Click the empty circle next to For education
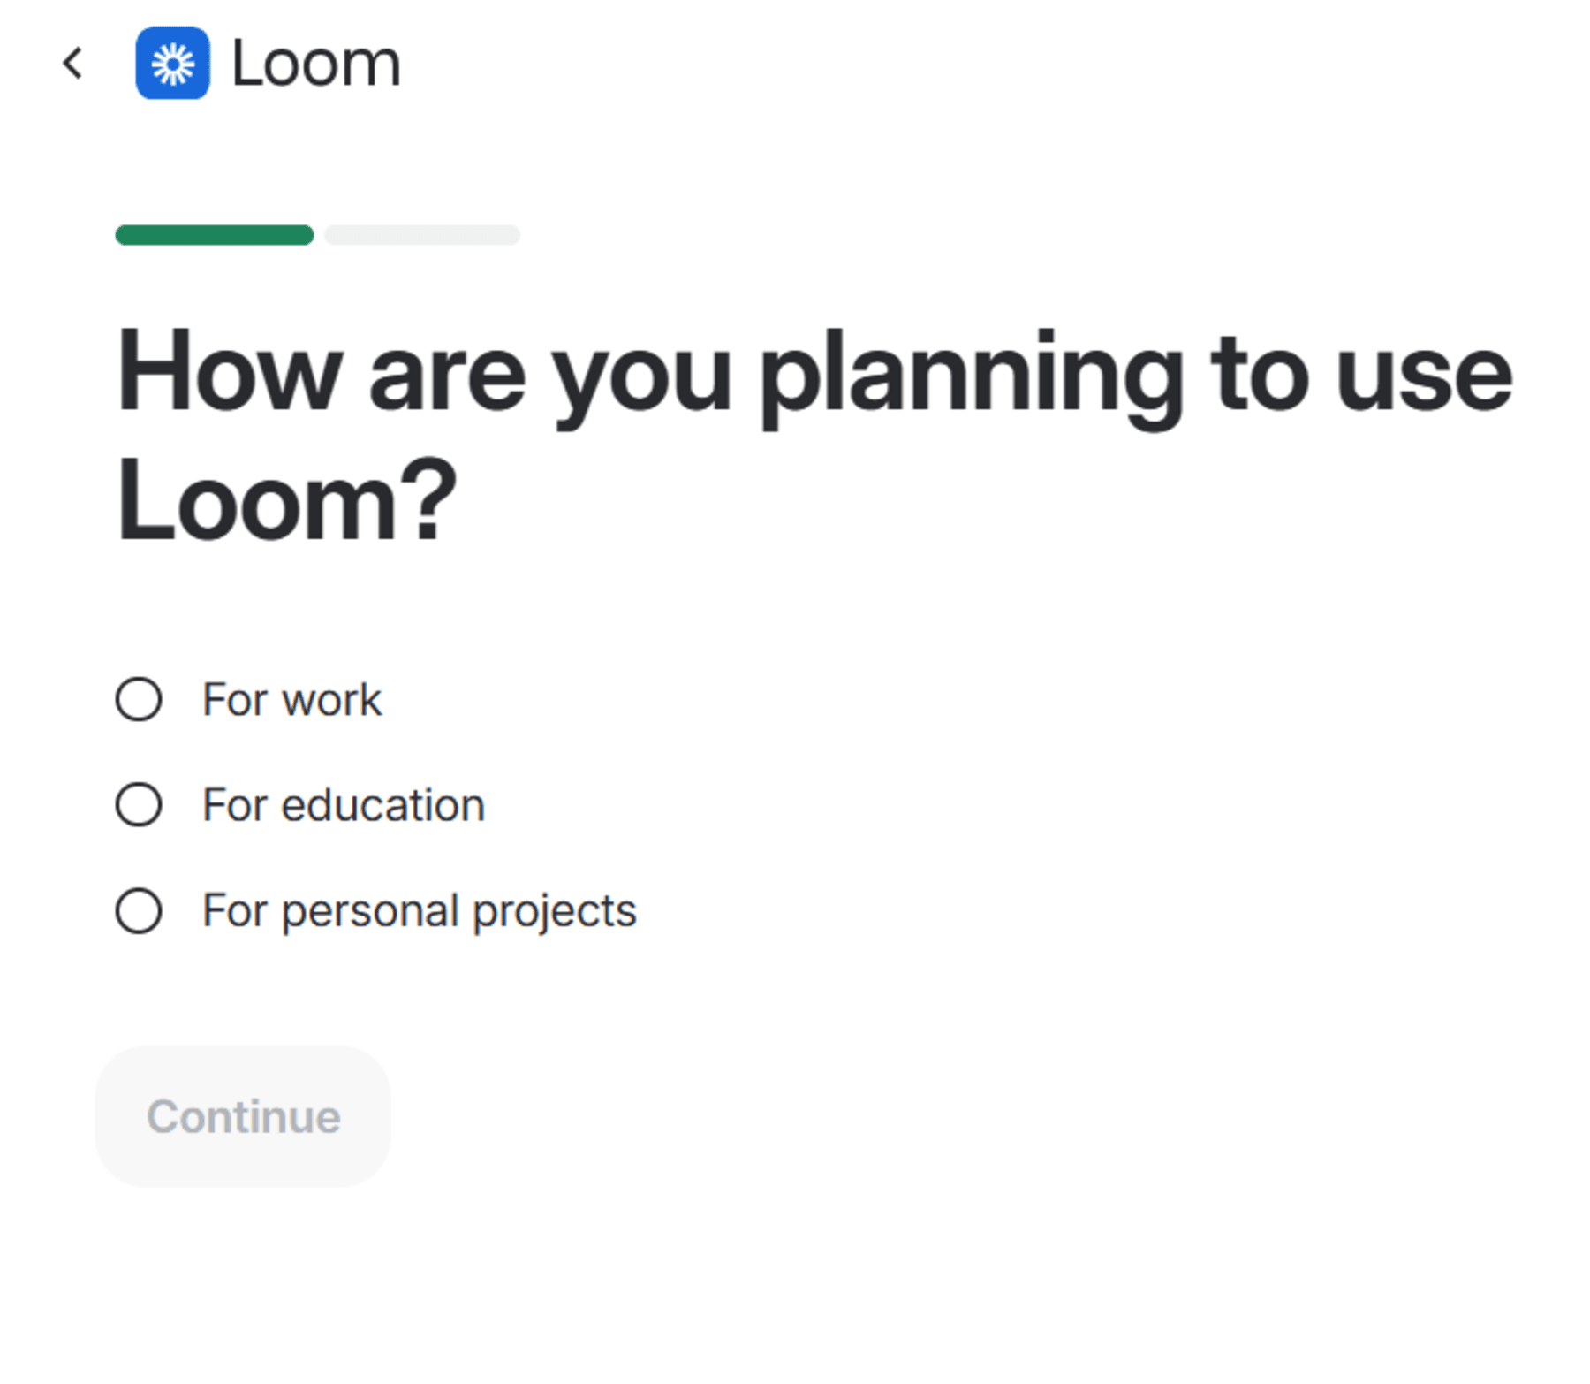Viewport: 1590px width, 1384px height. click(139, 804)
